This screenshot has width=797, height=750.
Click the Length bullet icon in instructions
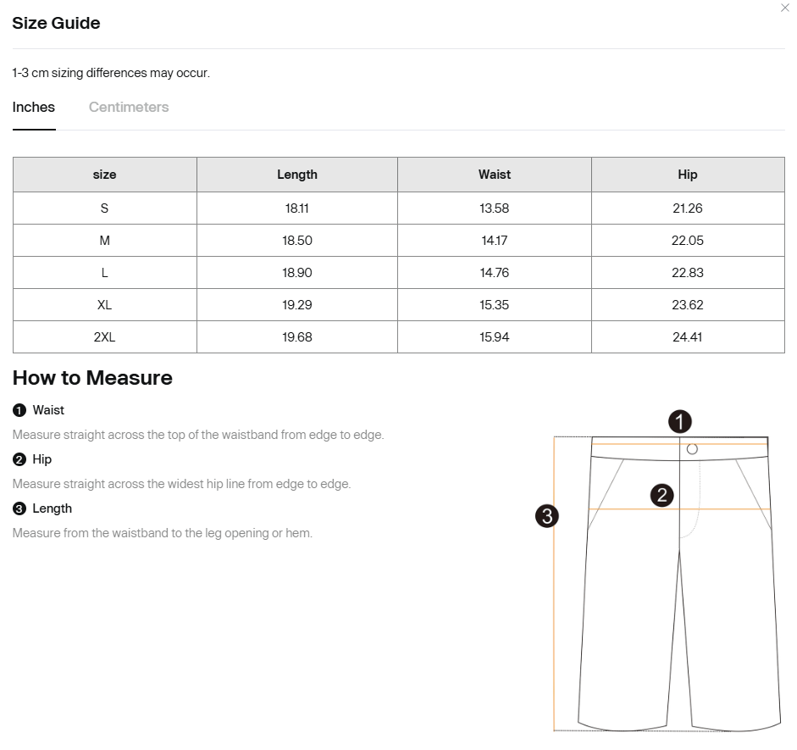click(19, 509)
